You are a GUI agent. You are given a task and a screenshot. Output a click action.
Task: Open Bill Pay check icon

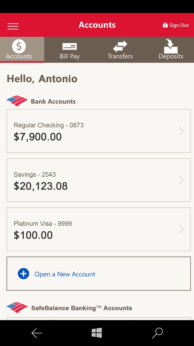[70, 46]
